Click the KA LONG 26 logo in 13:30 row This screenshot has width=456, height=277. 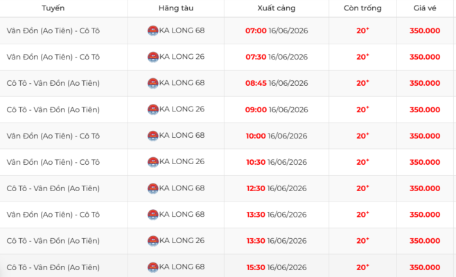pyautogui.click(x=153, y=241)
